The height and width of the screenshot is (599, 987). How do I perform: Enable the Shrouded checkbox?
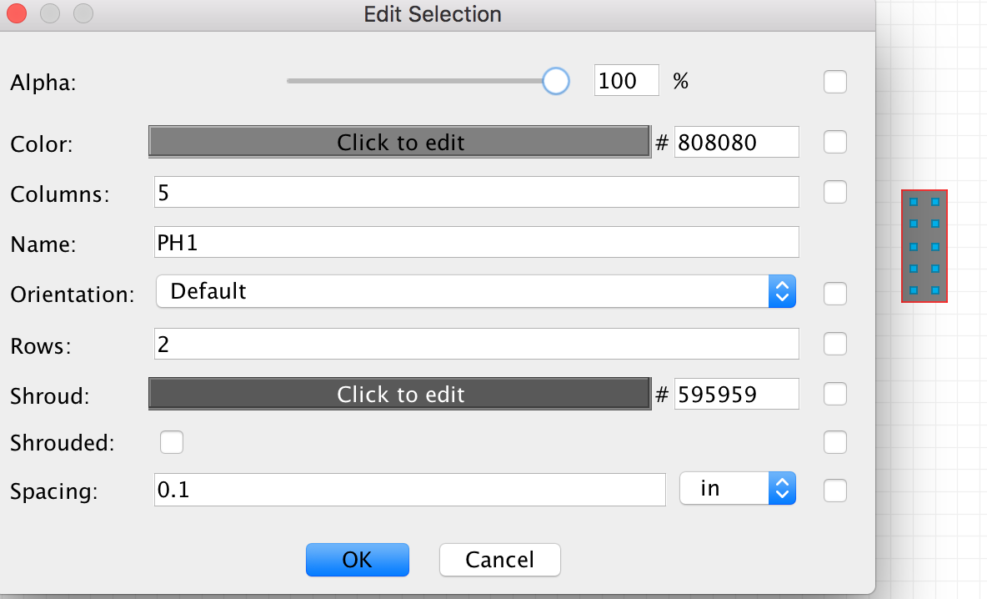click(172, 442)
